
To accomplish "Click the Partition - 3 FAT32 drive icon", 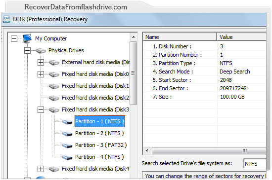I will click(67, 145).
